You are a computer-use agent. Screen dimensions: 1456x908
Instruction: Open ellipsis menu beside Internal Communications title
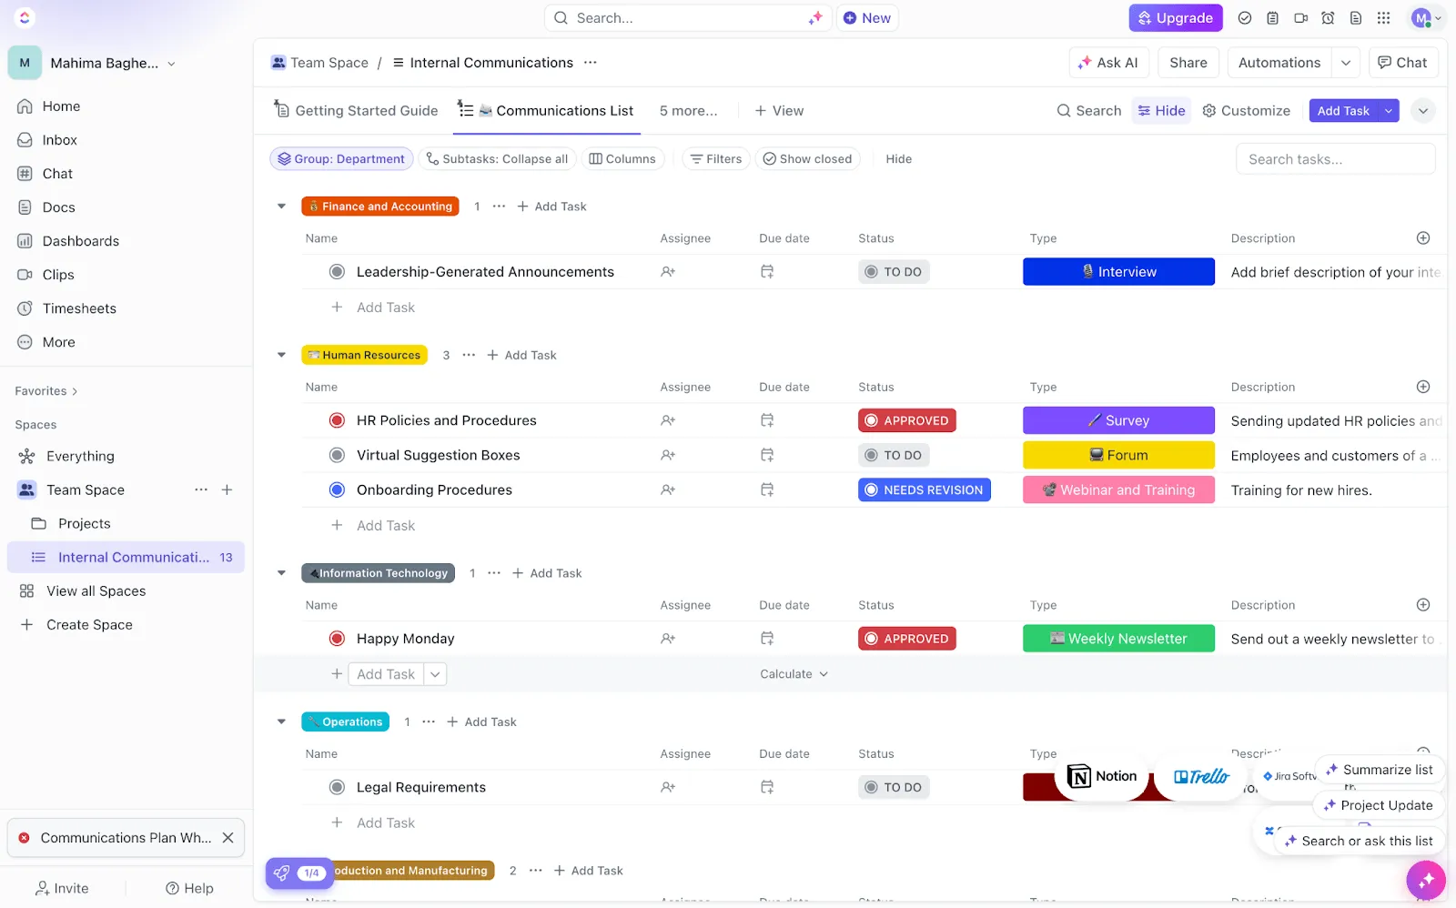(x=591, y=63)
